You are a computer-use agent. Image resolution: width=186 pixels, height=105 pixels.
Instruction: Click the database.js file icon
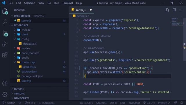[x=20, y=44]
